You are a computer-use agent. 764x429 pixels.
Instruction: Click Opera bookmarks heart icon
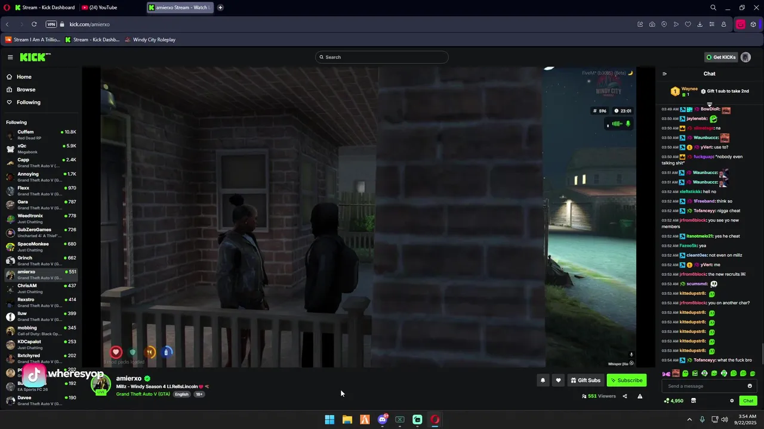click(688, 24)
